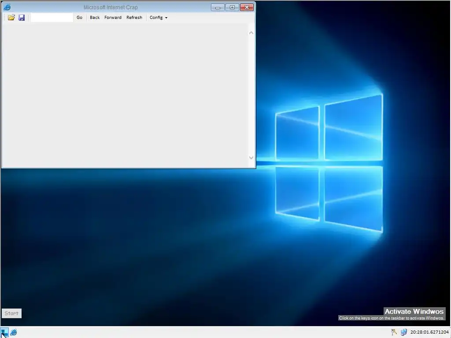This screenshot has height=338, width=451.
Task: Focus the address bar field
Action: coord(52,18)
